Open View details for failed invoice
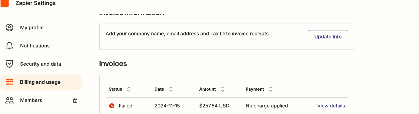Image resolution: width=419 pixels, height=114 pixels. 331,106
